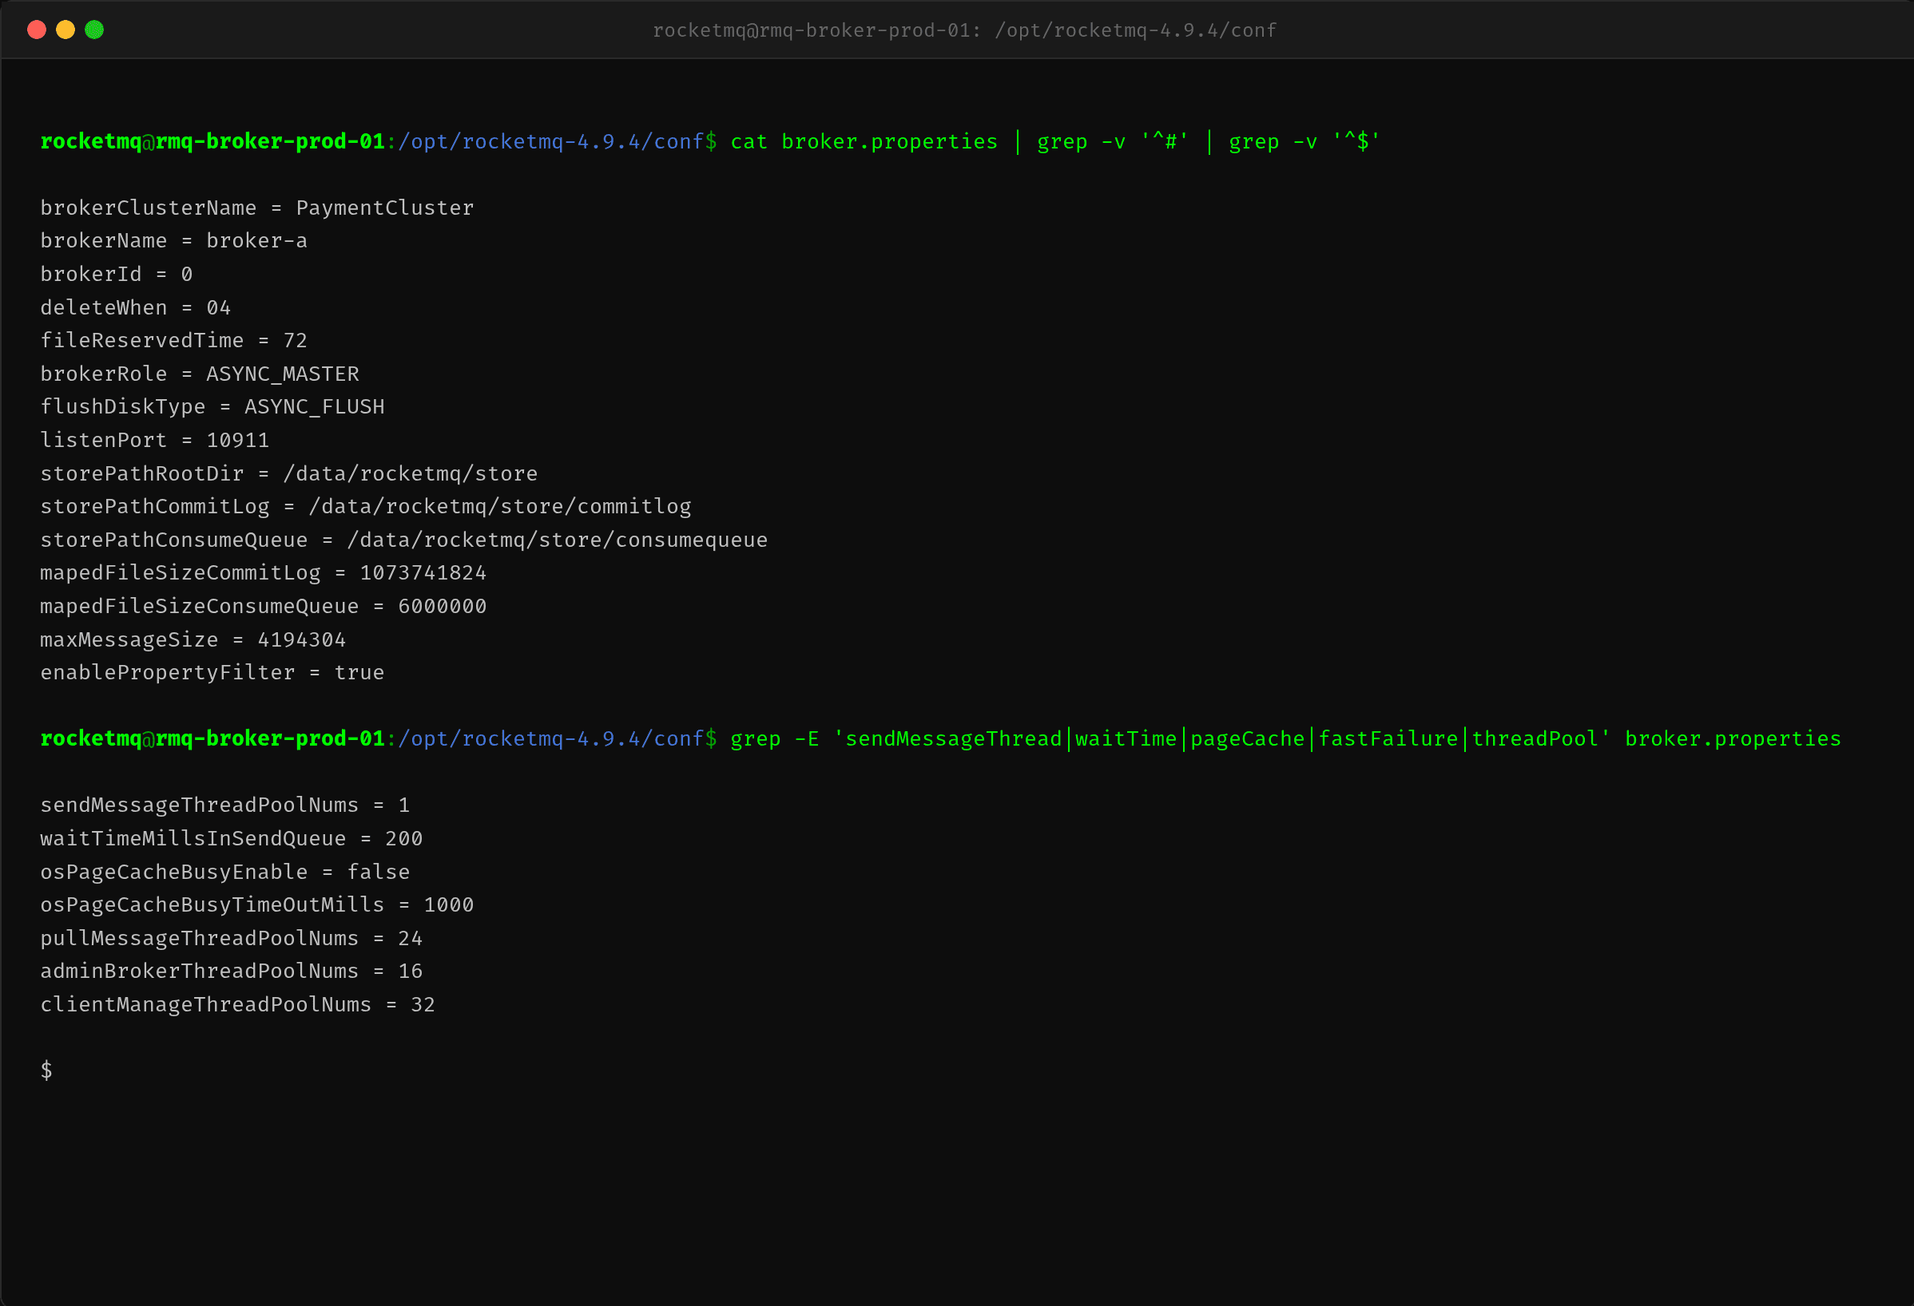Close the terminal window with red button
Viewport: 1914px width, 1306px height.
(x=36, y=30)
